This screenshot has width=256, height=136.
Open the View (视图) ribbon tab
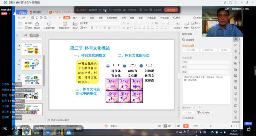[x=132, y=18]
